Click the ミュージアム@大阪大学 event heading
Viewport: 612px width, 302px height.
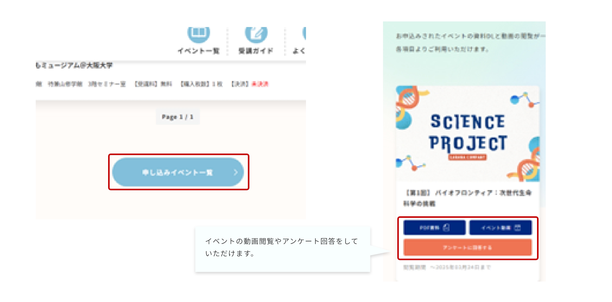point(74,65)
